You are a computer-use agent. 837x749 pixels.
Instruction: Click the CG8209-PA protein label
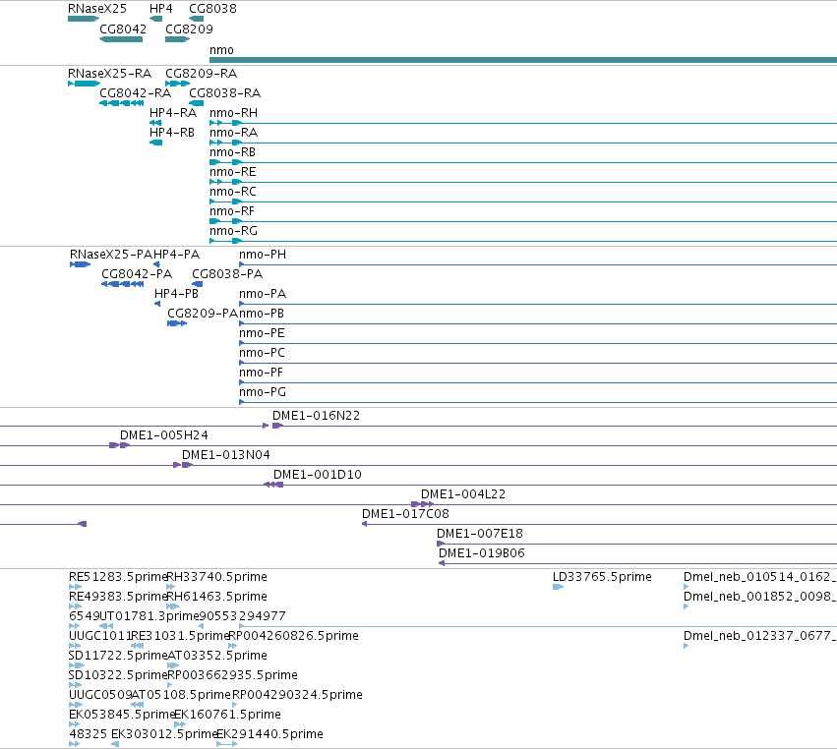point(203,314)
